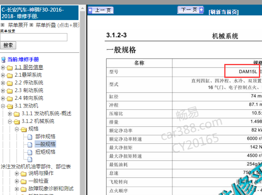The image size is (262, 195).
Task: Expand the 一般检查 node
Action: [17, 181]
